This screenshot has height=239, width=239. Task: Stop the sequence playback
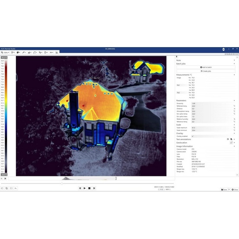point(89,188)
